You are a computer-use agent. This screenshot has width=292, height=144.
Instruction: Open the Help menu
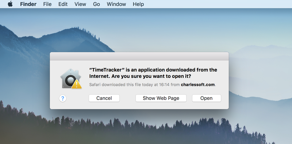point(138,4)
